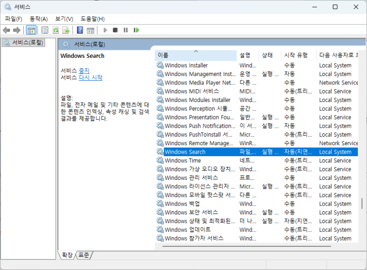Open Help using the question mark icon
This screenshot has height=270, width=367.
tap(80, 30)
